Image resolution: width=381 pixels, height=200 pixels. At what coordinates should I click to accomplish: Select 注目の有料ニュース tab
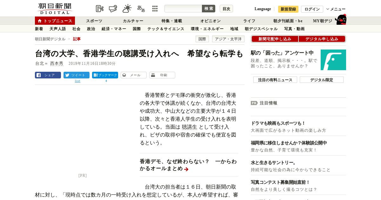coord(275,80)
